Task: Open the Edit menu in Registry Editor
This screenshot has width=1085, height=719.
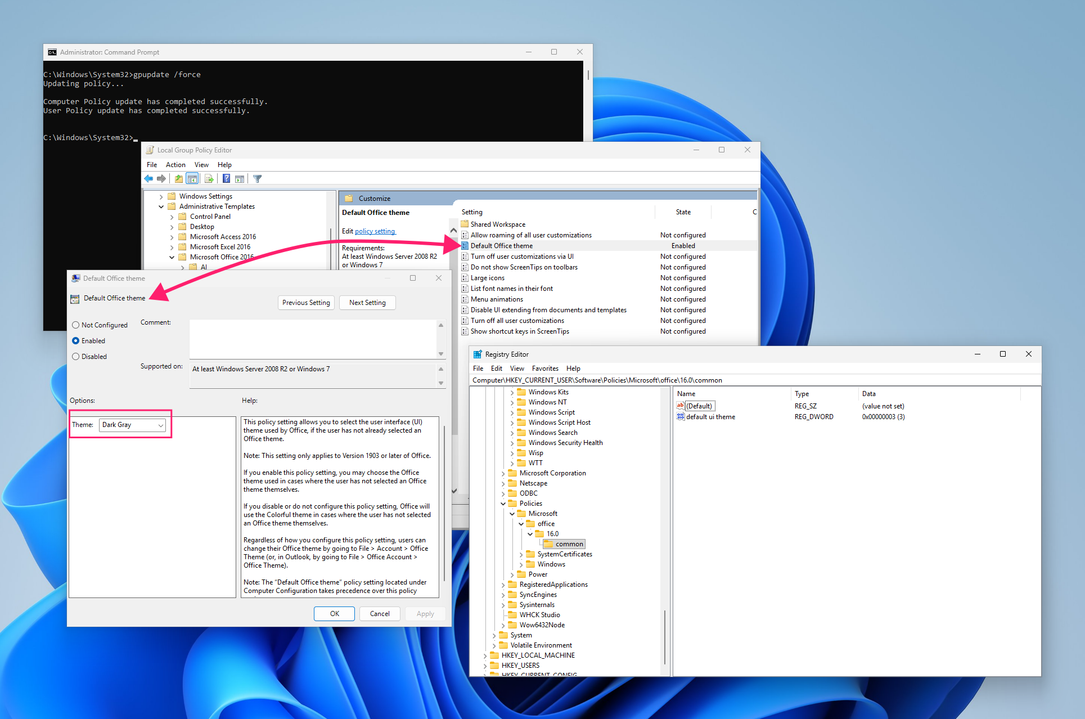Action: [497, 369]
